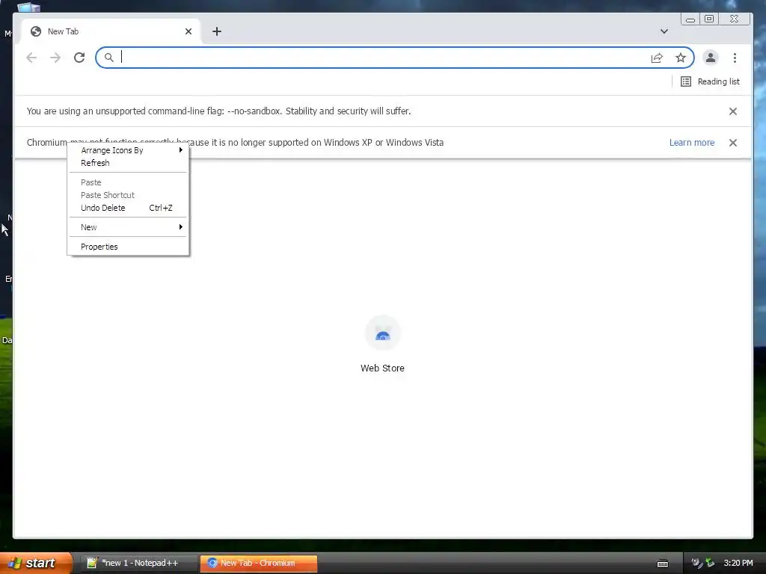Select the New Tab tab
The image size is (766, 574).
[111, 31]
